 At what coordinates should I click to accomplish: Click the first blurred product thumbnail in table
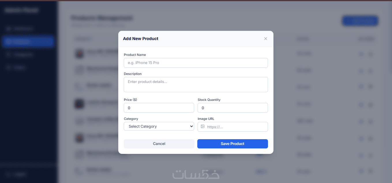80,54
